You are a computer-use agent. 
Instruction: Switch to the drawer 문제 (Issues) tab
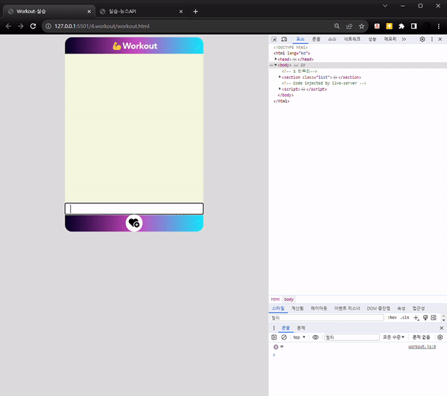(301, 328)
